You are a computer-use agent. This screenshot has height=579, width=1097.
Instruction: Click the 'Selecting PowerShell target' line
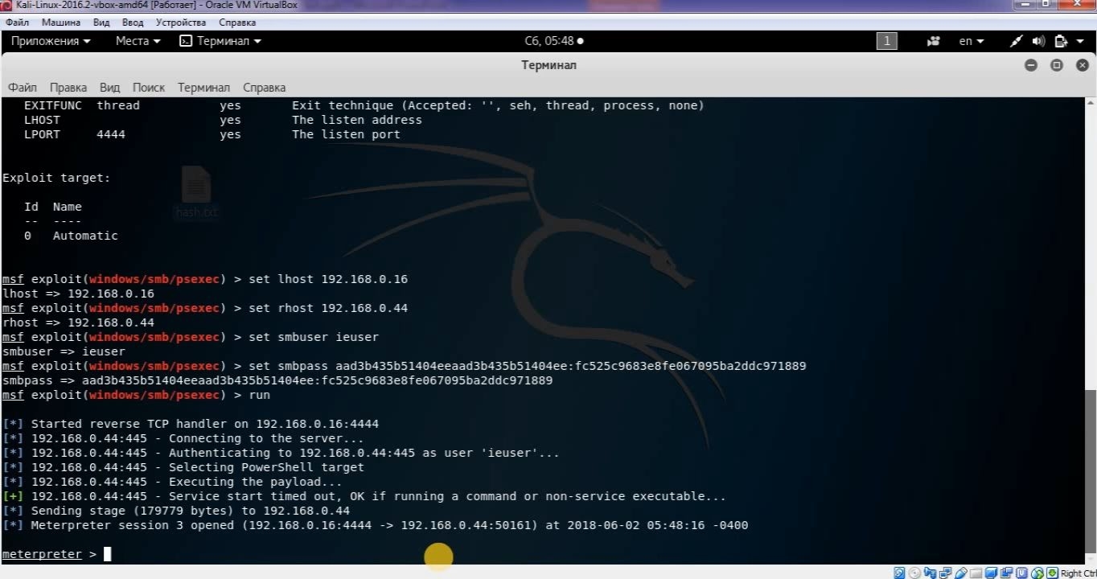point(183,467)
